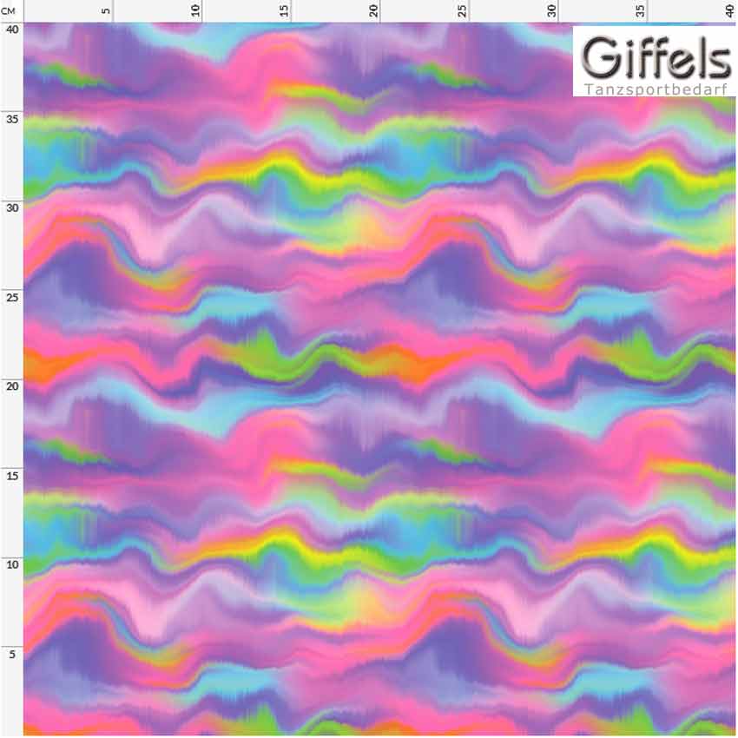This screenshot has width=738, height=738.
Task: Click the '10' mark on the left ruler
Action: [12, 564]
